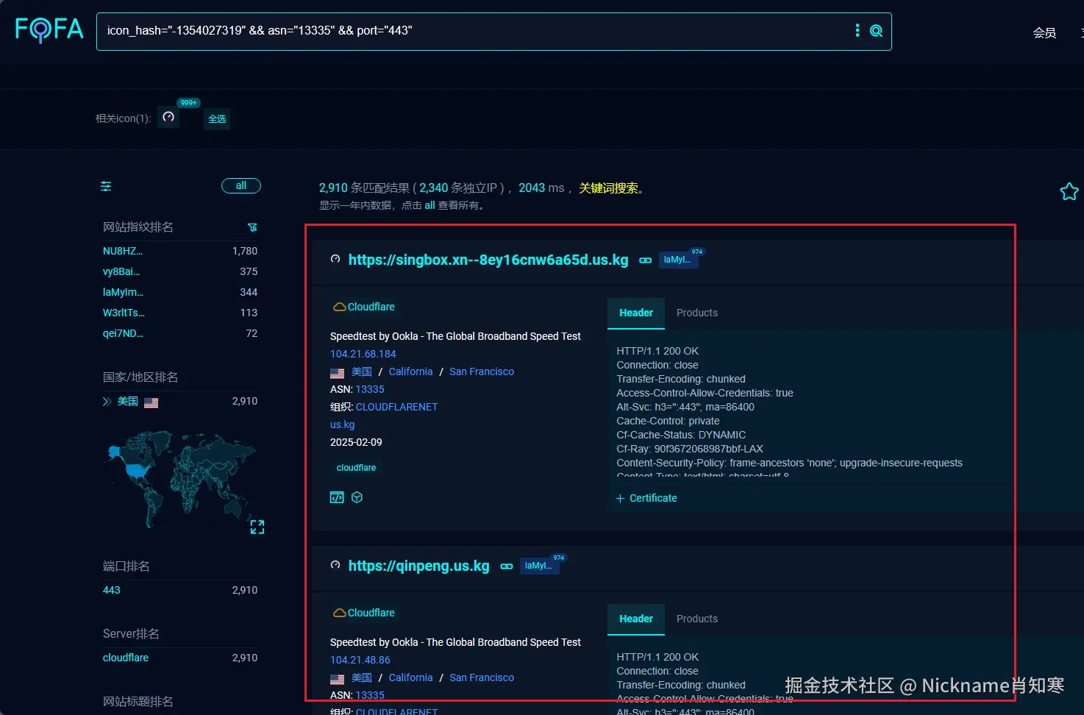The height and width of the screenshot is (715, 1084).
Task: Click the date 2025-02-09 in singbox result
Action: pyautogui.click(x=356, y=442)
